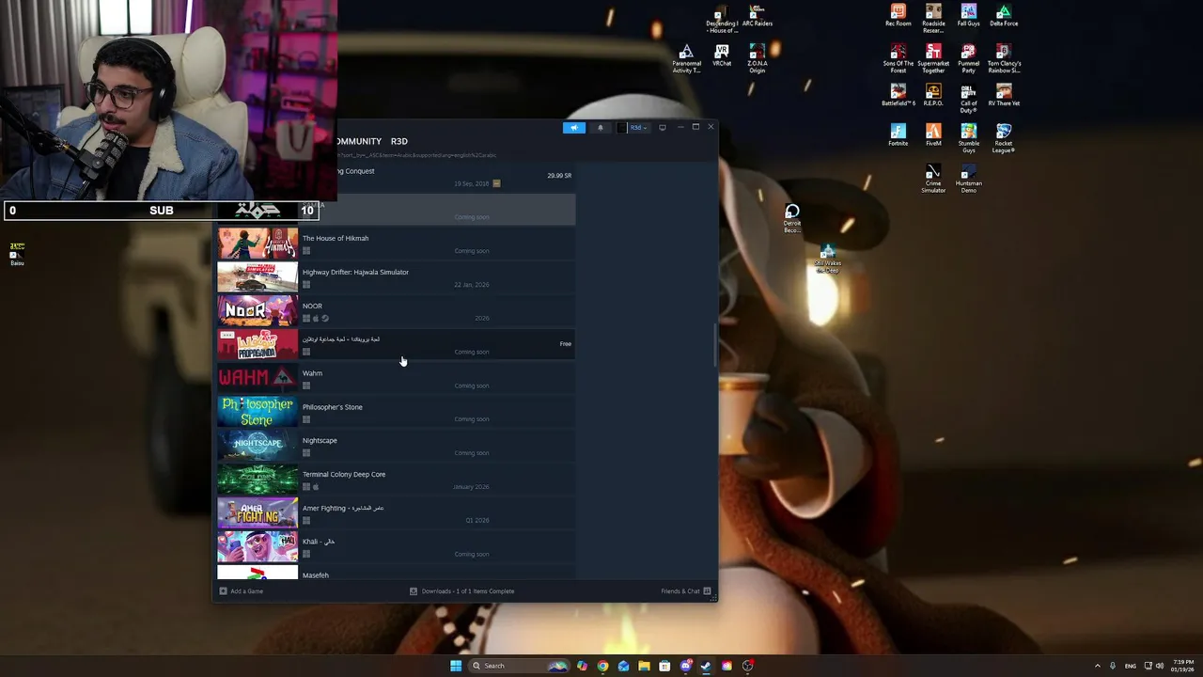This screenshot has width=1203, height=677.
Task: Click the Khali game thumbnail
Action: pos(258,547)
